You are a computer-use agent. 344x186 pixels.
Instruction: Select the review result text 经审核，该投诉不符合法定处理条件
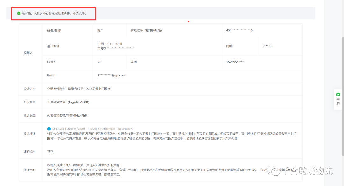tap(47, 13)
